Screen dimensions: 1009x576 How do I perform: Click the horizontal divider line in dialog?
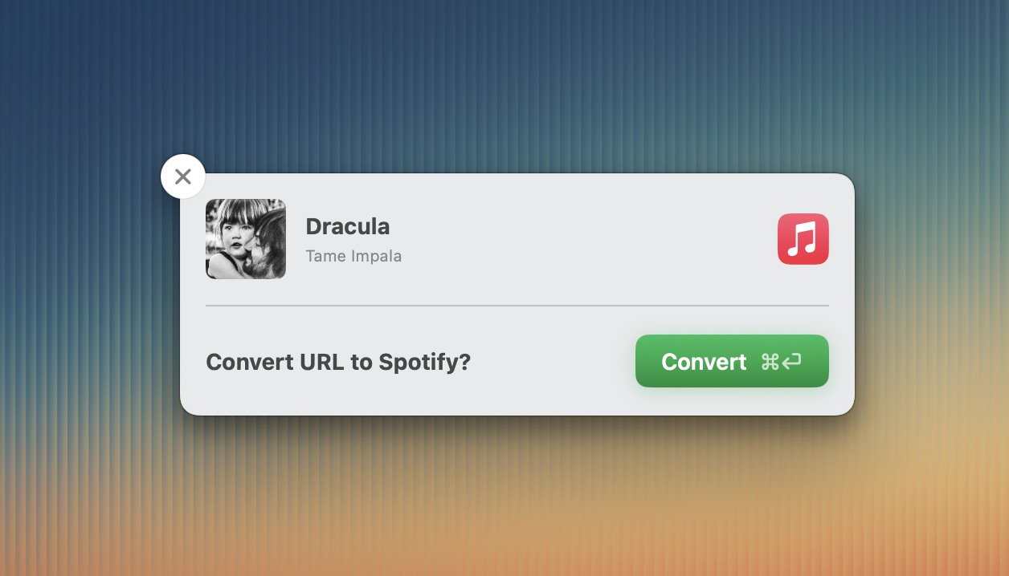point(517,306)
